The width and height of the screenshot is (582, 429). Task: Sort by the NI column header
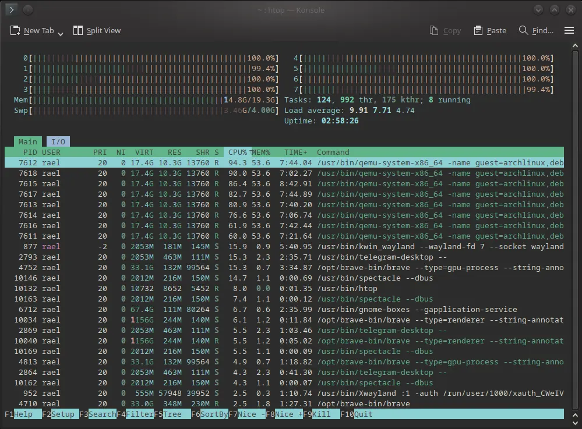click(121, 152)
